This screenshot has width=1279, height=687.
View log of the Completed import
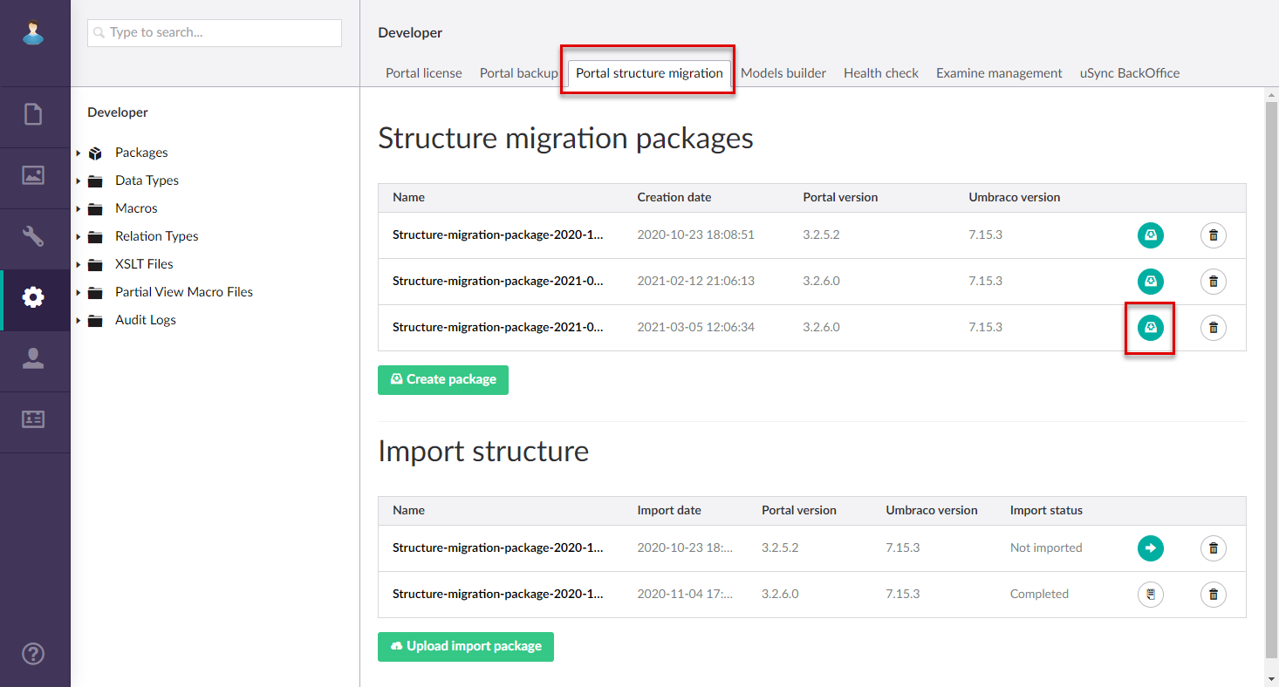click(1151, 595)
